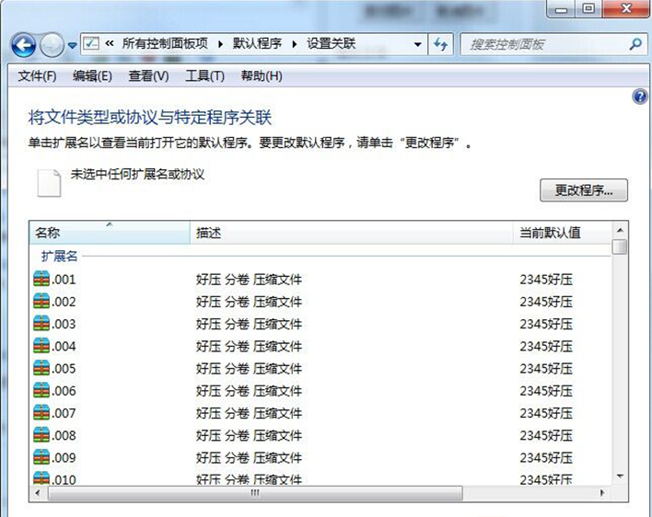Select the .001 archive file icon
The image size is (652, 517).
(41, 280)
